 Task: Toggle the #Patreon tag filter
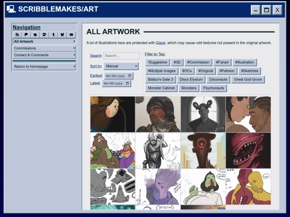(x=227, y=71)
